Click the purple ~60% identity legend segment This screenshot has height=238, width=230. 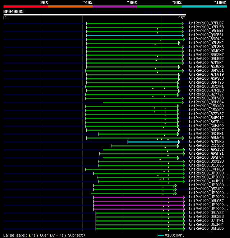coord(115,6)
